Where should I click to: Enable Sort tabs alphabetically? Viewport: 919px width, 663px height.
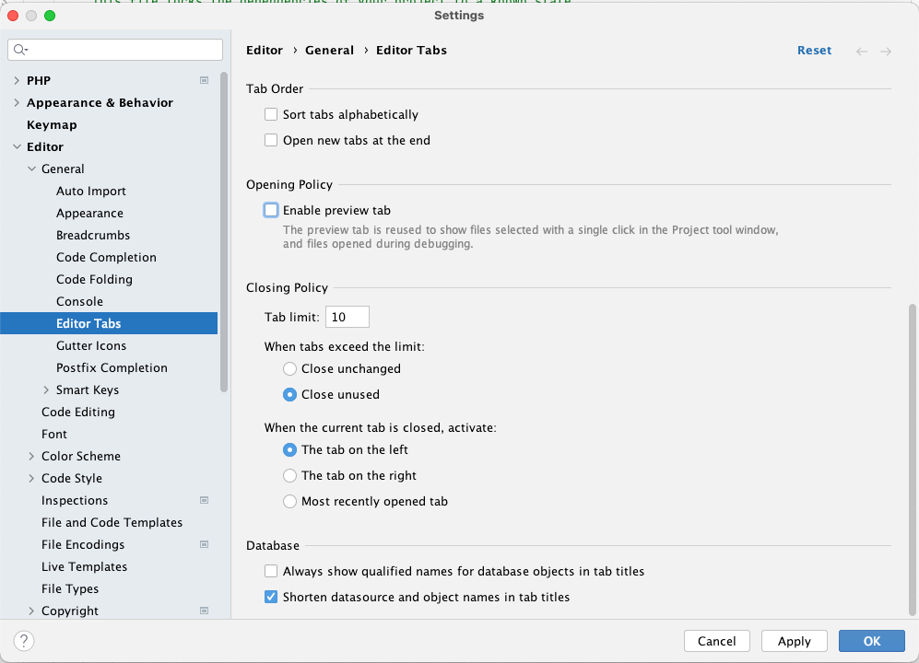pyautogui.click(x=271, y=114)
